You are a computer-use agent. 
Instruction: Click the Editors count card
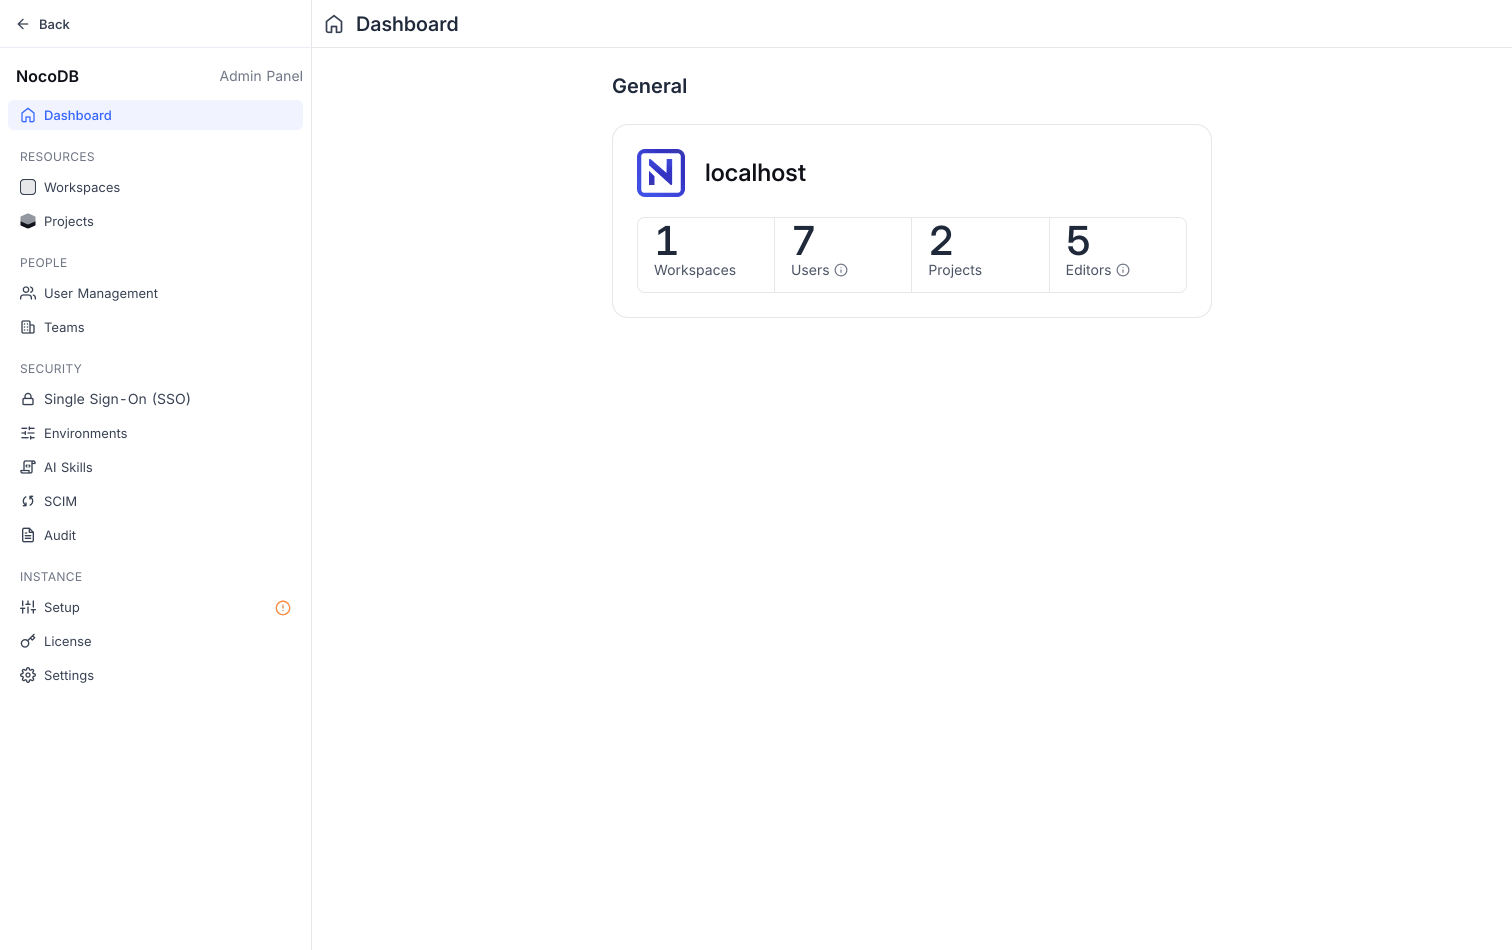click(1117, 254)
